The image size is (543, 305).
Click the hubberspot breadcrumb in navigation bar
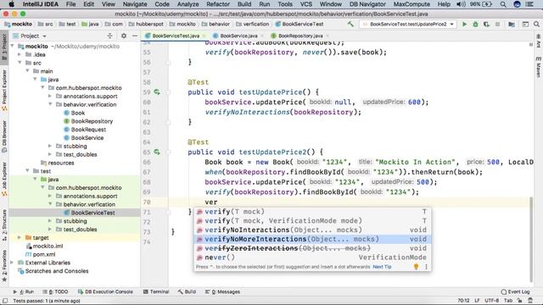[149, 25]
